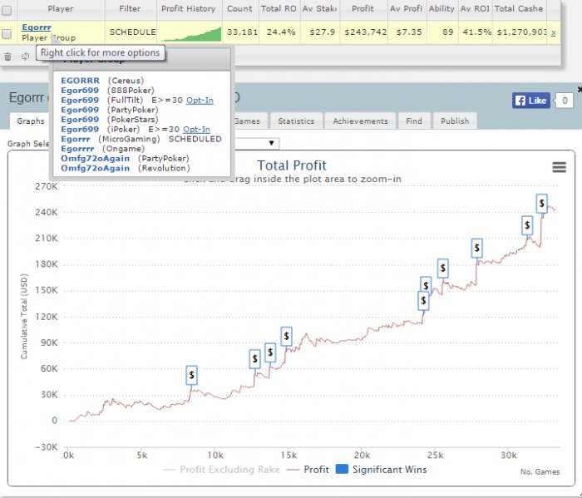Click the Opt-In link for FullTilt
The image size is (582, 498).
(199, 100)
